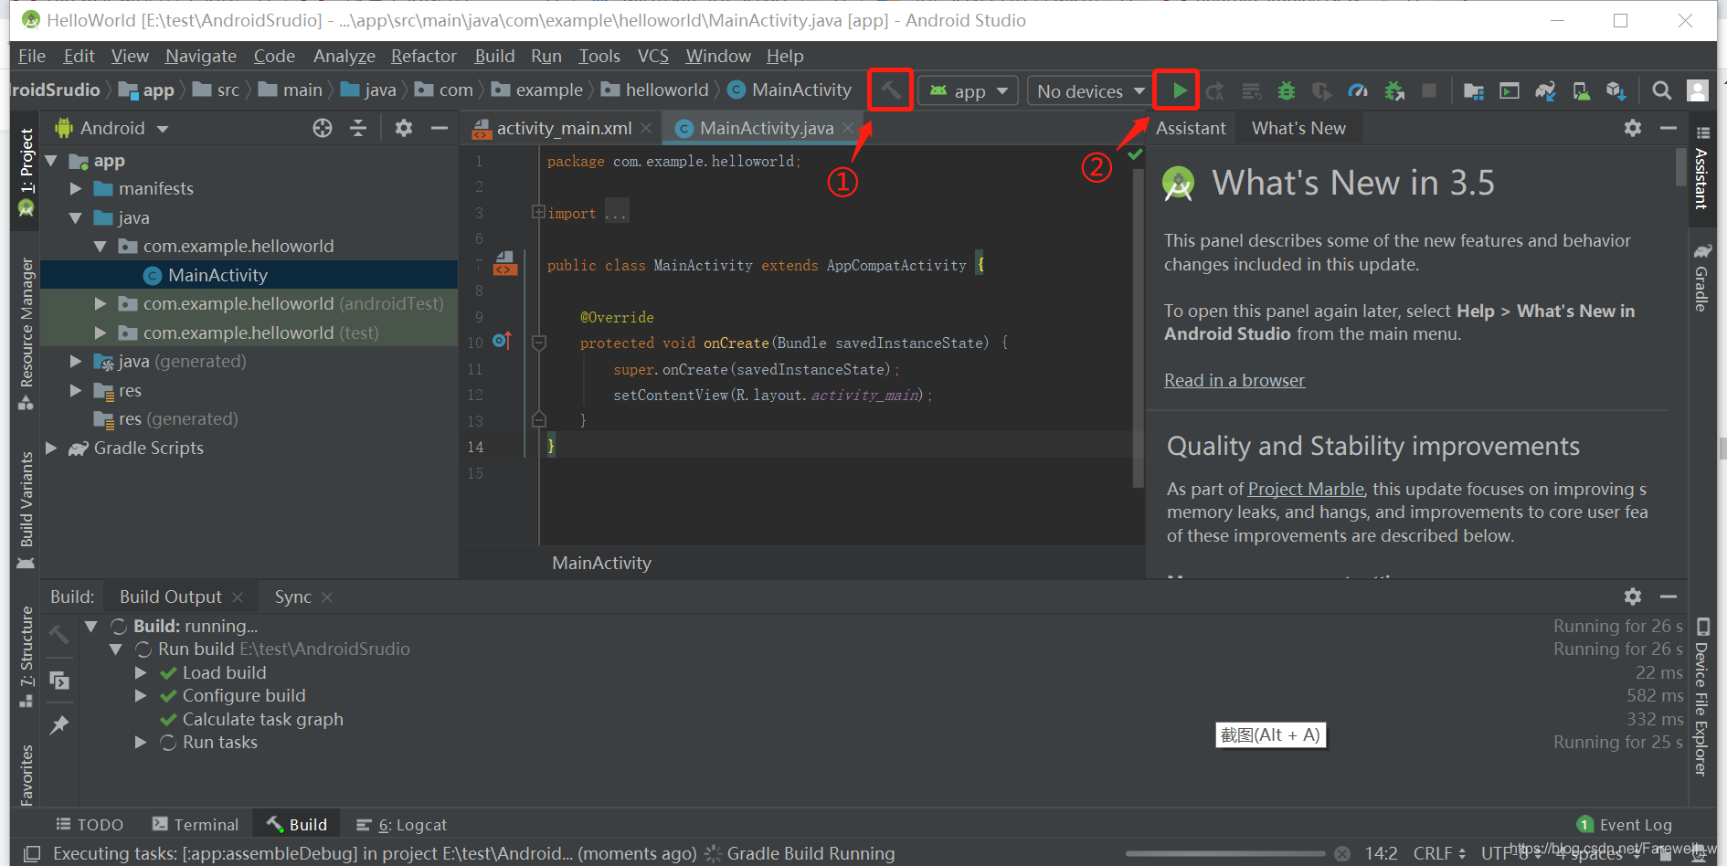Click the Gradle build progress bar
The width and height of the screenshot is (1727, 866).
[x=1224, y=853]
